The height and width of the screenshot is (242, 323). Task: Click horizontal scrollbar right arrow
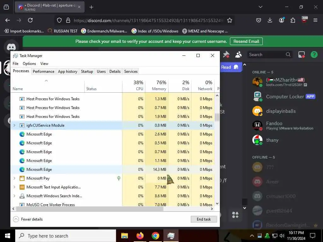[x=212, y=209]
